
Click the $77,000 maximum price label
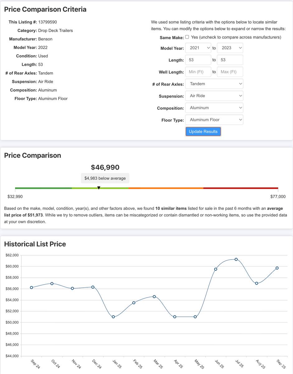coord(278,197)
